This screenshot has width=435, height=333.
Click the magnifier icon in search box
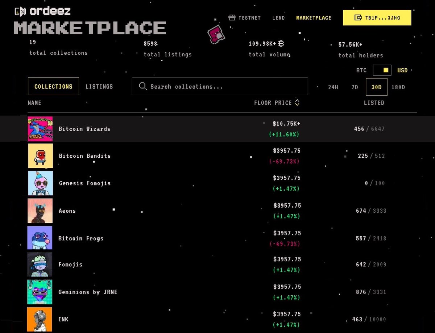pos(143,86)
